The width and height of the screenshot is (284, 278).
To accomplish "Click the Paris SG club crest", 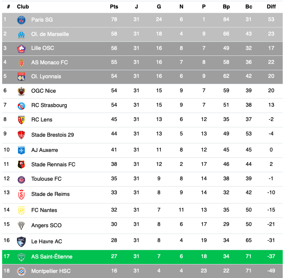I will pos(21,20).
